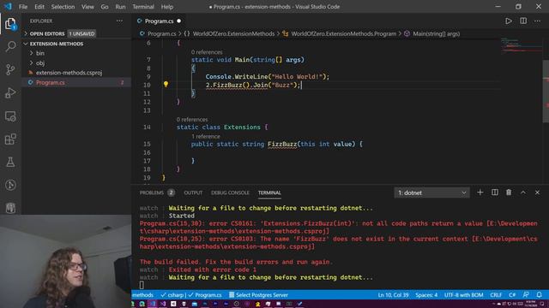Open the Remote Explorer view
Screen dimensions: 549x308
pyautogui.click(x=10, y=116)
